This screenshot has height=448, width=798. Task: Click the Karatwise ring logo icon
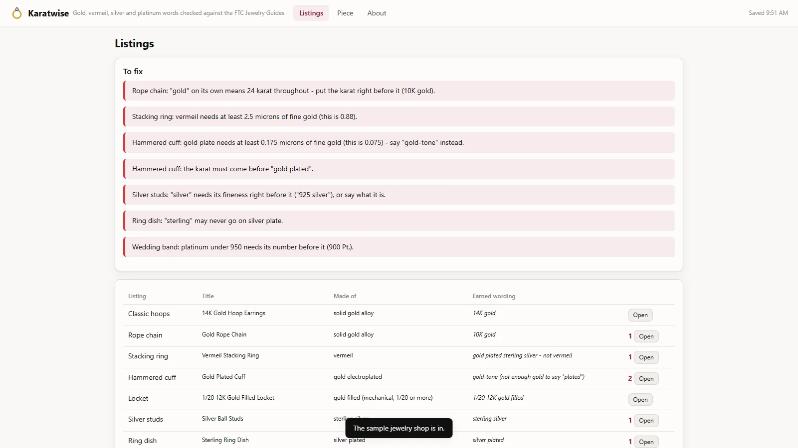(17, 13)
